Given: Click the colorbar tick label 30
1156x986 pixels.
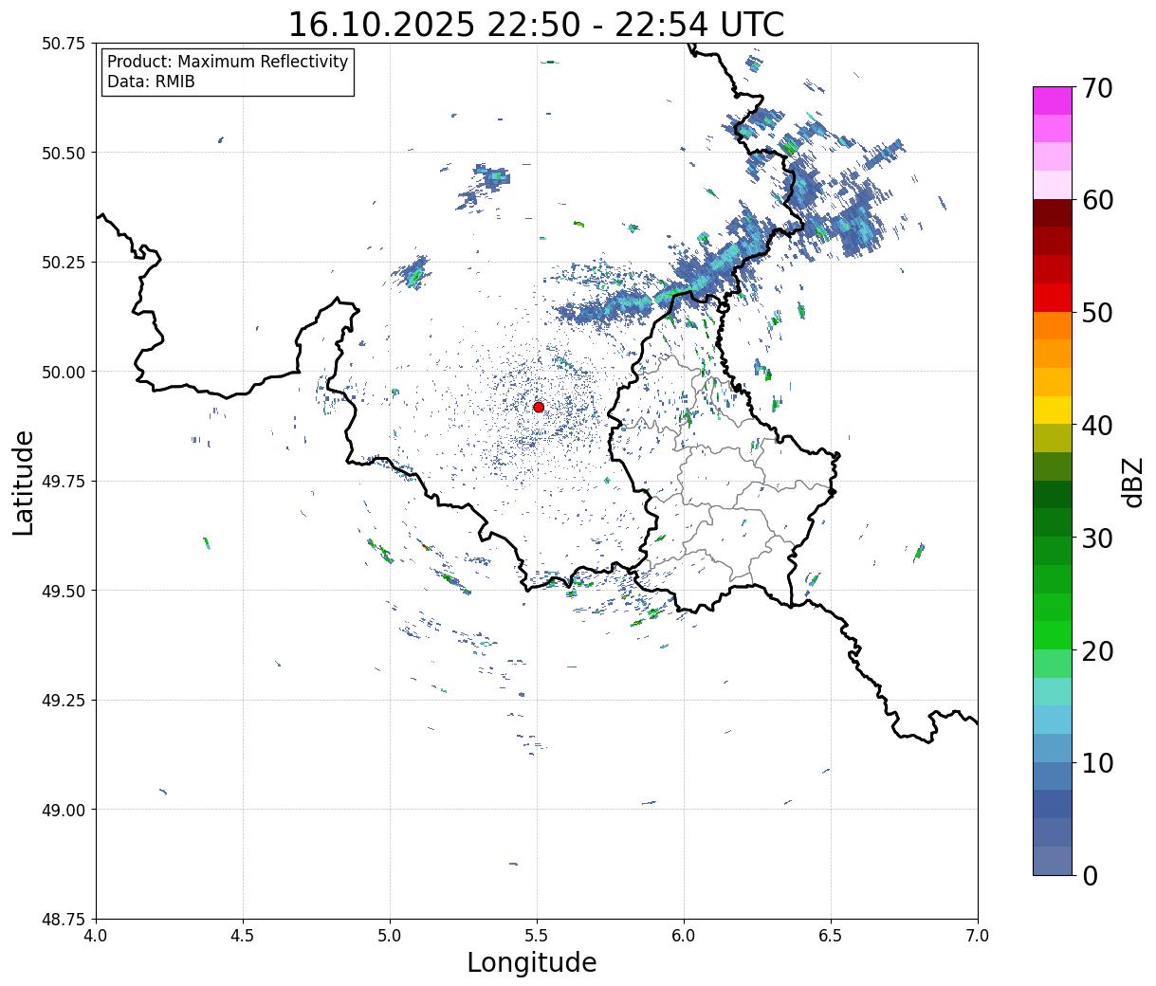Looking at the screenshot, I should (1097, 539).
